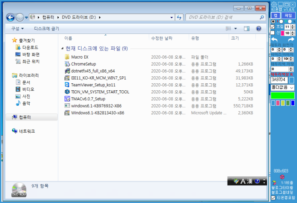The height and width of the screenshot is (203, 297).
Task: Select the Macro EX folder icon
Action: tap(67, 57)
